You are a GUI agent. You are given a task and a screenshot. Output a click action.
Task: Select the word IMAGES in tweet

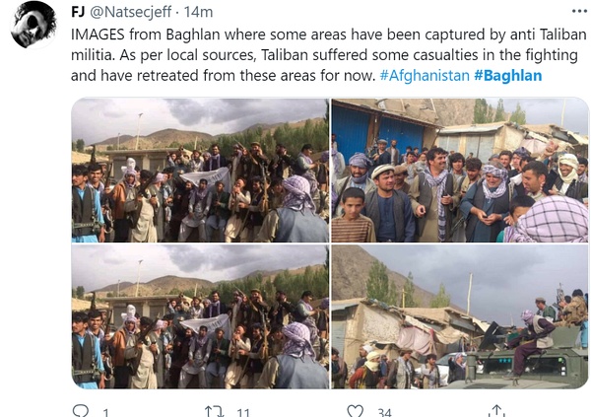point(98,35)
